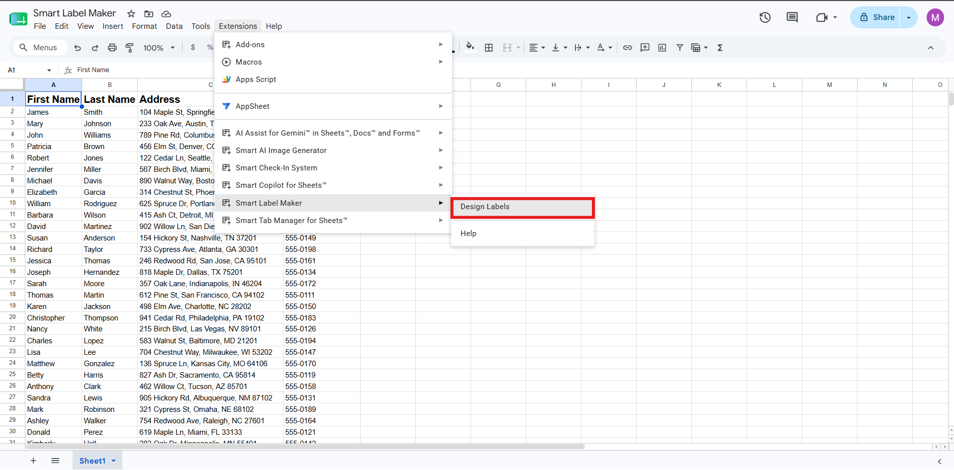
Task: Click the document title Smart Label Maker
Action: tap(75, 13)
